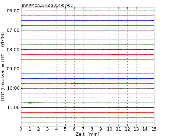Click the bottom-most green trace line
The height and width of the screenshot is (140, 175).
(87, 122)
